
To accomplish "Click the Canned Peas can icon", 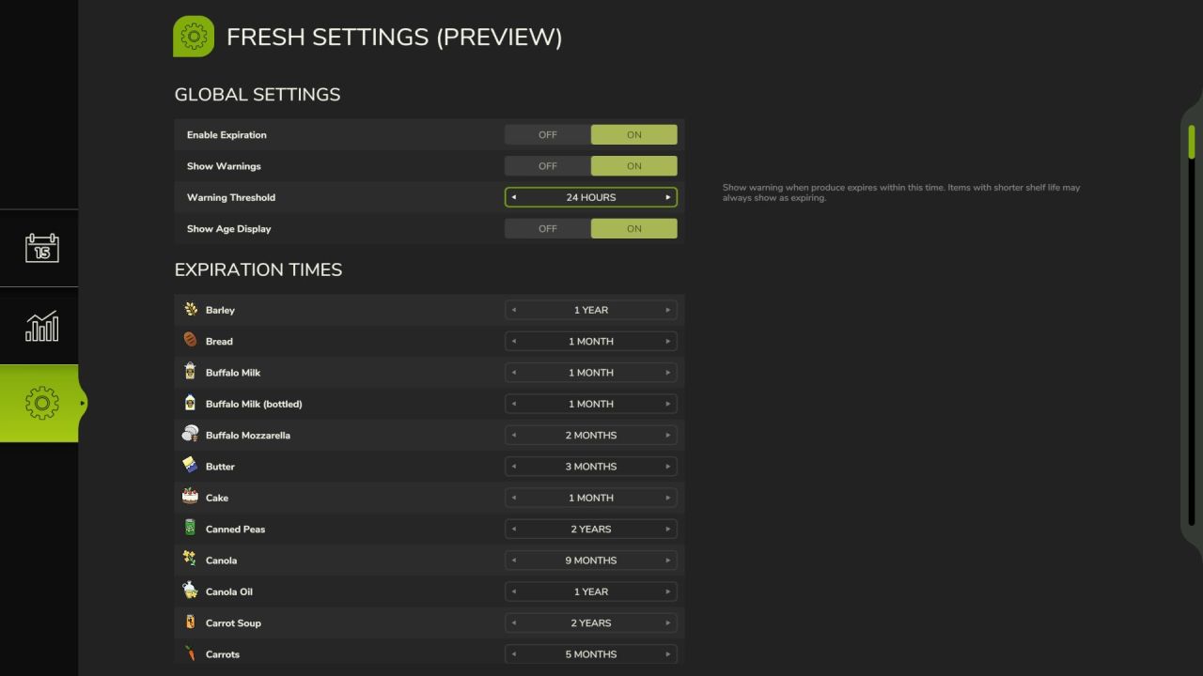I will pos(191,529).
